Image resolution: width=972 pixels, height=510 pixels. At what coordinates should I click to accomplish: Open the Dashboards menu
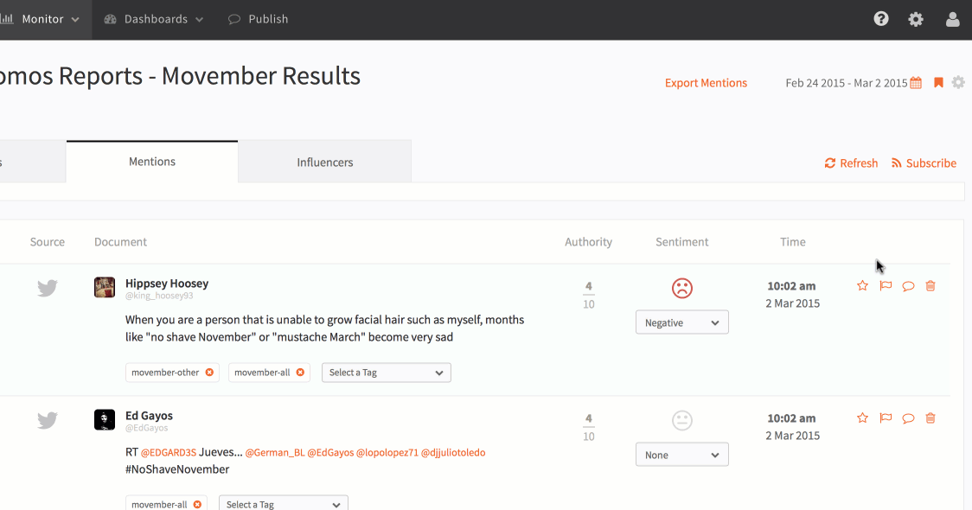click(x=155, y=19)
